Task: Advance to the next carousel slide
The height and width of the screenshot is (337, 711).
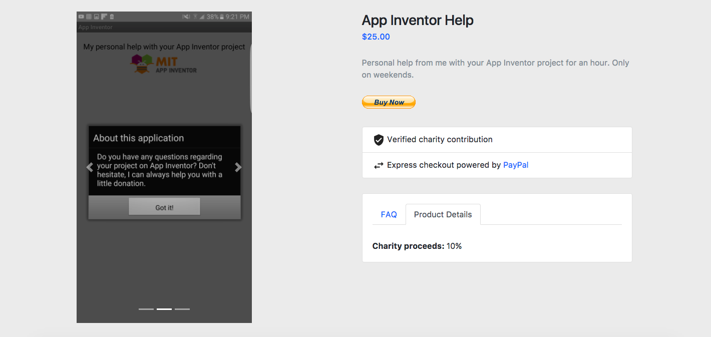Action: pyautogui.click(x=238, y=168)
